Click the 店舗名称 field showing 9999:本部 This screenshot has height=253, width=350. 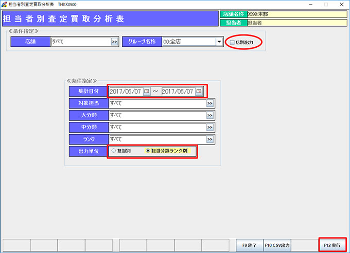pos(297,14)
